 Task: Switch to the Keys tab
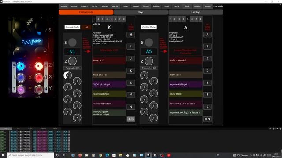(141, 12)
